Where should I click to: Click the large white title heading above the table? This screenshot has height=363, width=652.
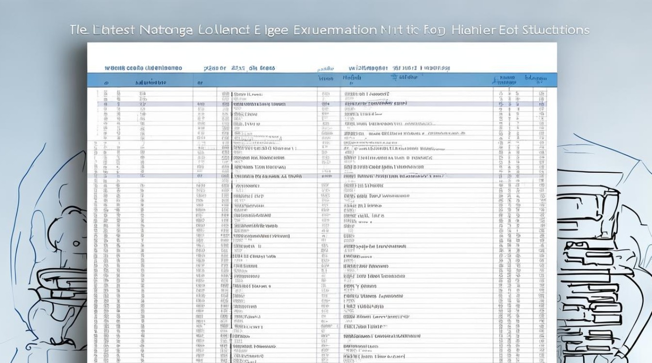(x=329, y=30)
